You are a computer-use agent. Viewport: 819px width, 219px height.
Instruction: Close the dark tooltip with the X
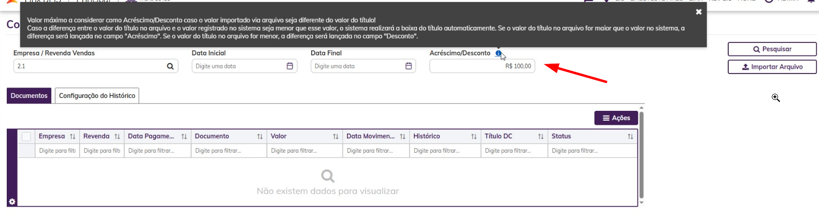pyautogui.click(x=699, y=12)
